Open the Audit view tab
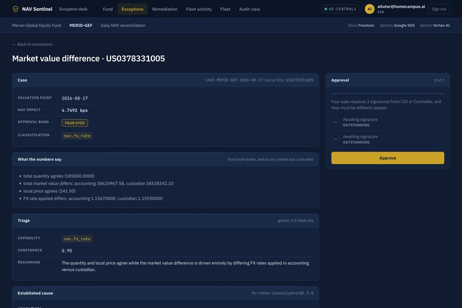The image size is (462, 308). point(249,9)
